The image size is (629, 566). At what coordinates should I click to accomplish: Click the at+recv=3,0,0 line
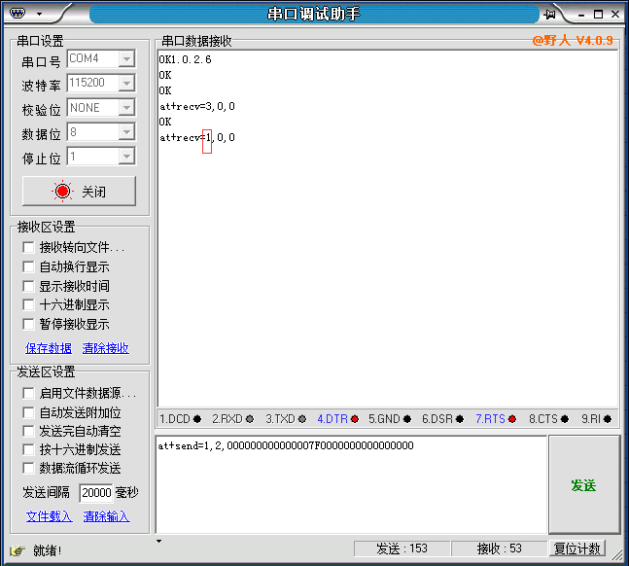pos(197,106)
